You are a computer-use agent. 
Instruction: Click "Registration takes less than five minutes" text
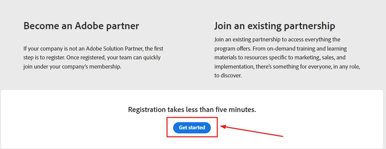click(x=192, y=110)
